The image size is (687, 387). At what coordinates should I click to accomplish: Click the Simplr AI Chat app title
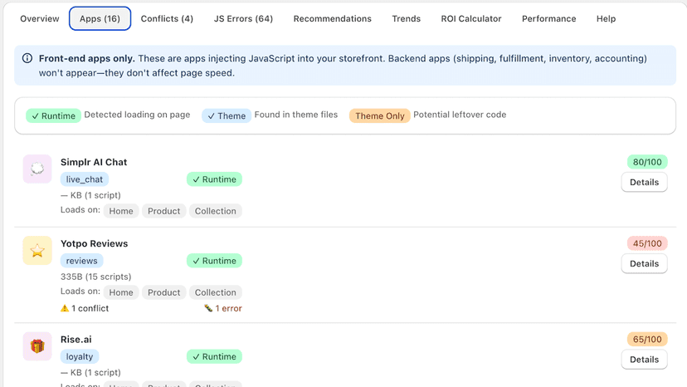pyautogui.click(x=94, y=162)
